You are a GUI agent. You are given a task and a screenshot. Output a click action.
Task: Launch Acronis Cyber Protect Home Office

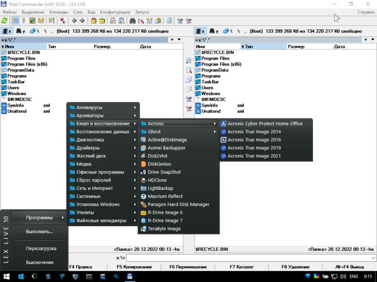click(x=265, y=124)
